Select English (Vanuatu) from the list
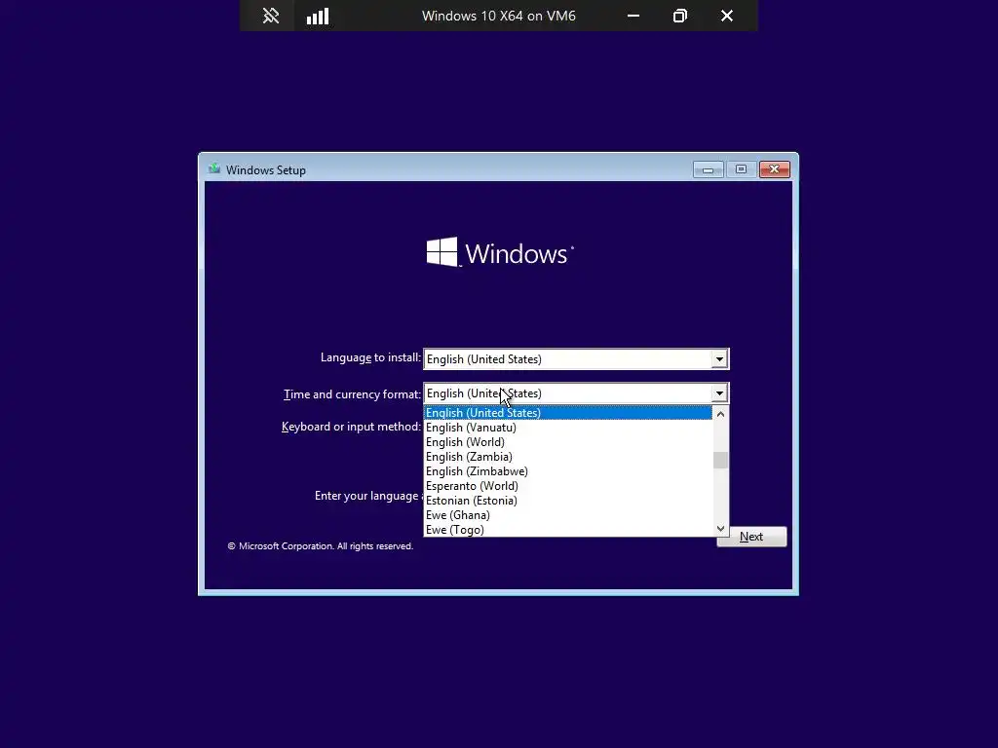 568,428
